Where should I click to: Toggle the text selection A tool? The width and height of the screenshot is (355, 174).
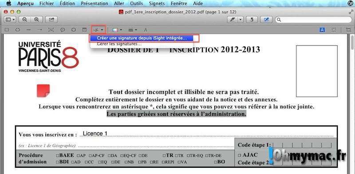[323, 30]
